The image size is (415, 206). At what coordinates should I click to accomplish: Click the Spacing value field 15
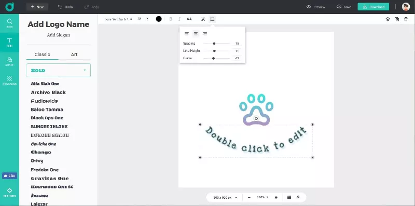click(x=237, y=44)
